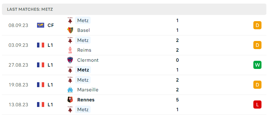Click the French flag on 13.08.23 row
The width and height of the screenshot is (267, 118).
click(x=41, y=105)
